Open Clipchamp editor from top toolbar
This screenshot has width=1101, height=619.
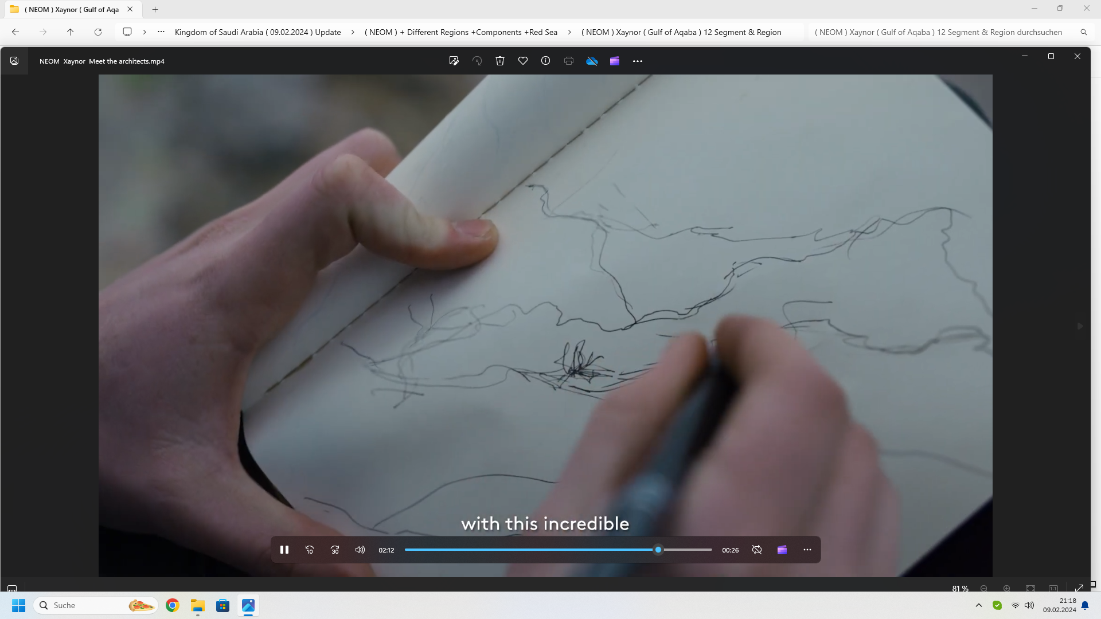(615, 61)
